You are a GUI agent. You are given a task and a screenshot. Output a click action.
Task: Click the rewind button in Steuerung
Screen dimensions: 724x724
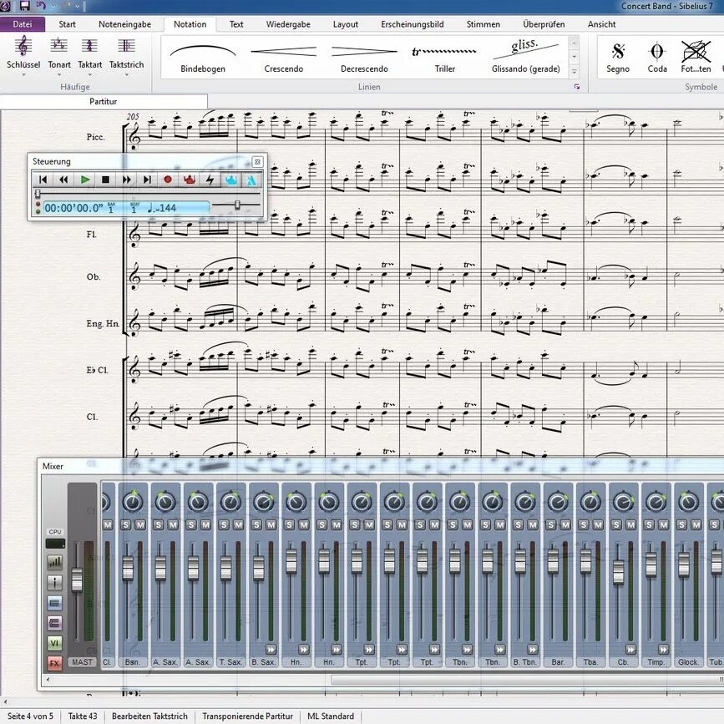(x=63, y=180)
